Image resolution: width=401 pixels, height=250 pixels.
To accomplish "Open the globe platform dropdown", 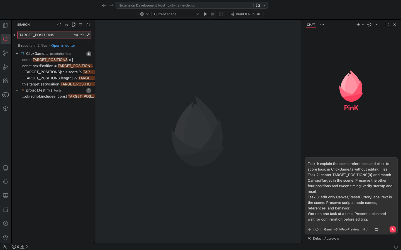I will 144,14.
